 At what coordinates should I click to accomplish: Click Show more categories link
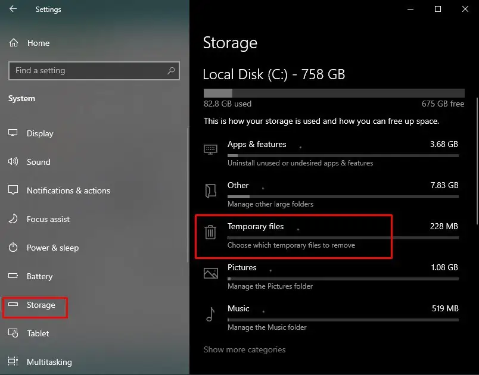(244, 349)
